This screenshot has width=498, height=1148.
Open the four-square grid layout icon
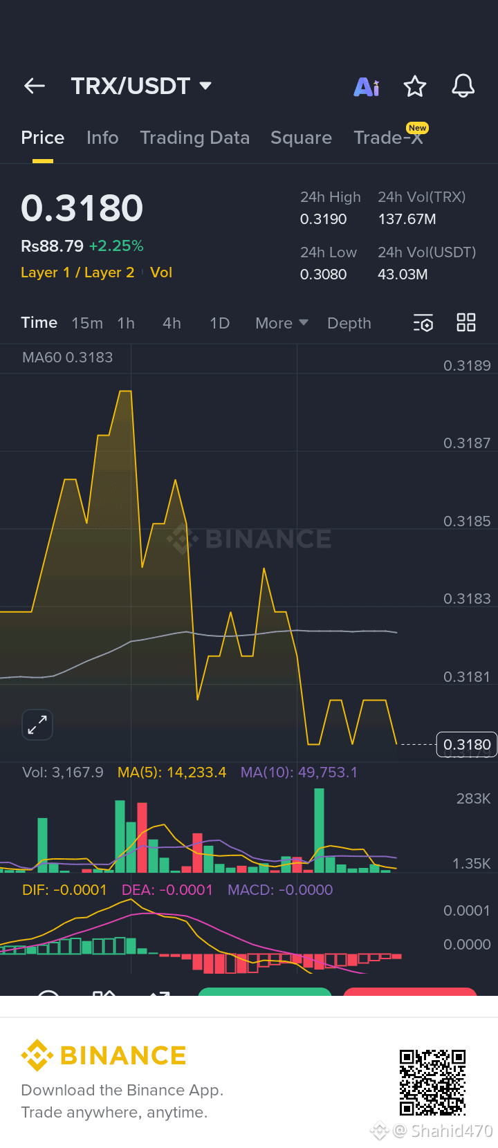466,322
